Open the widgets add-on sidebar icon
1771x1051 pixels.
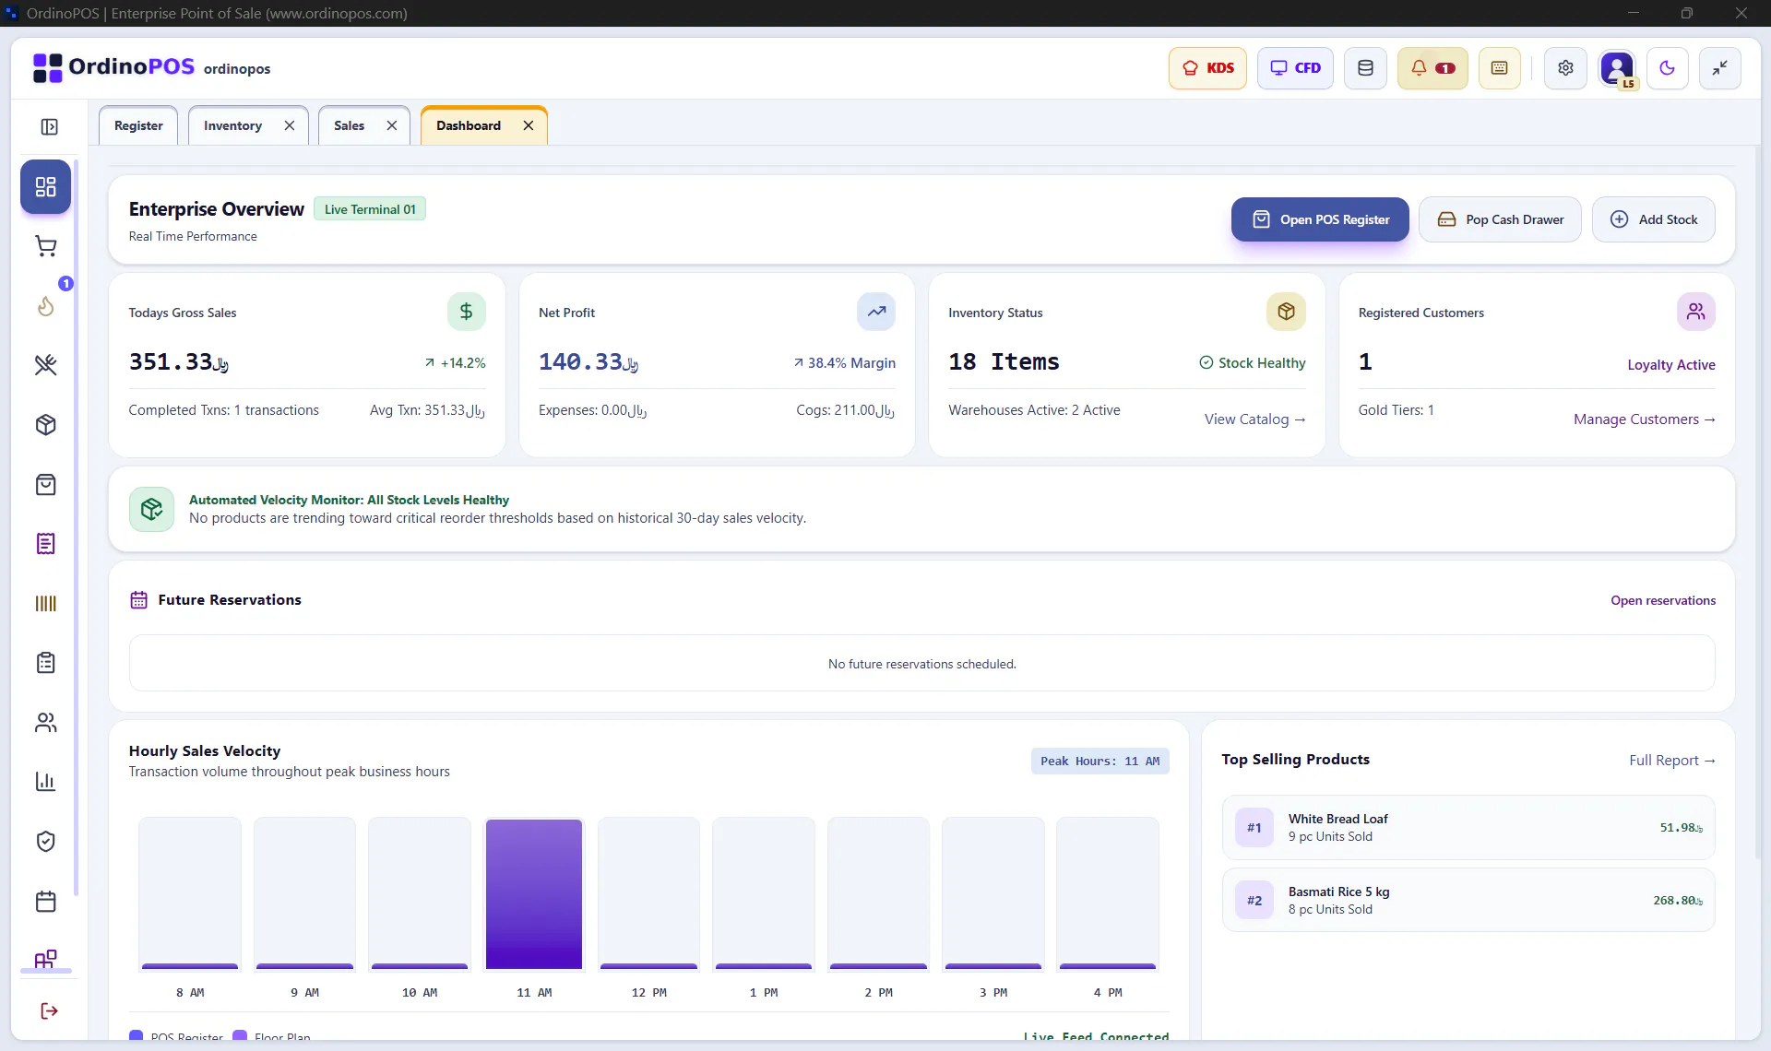point(45,959)
